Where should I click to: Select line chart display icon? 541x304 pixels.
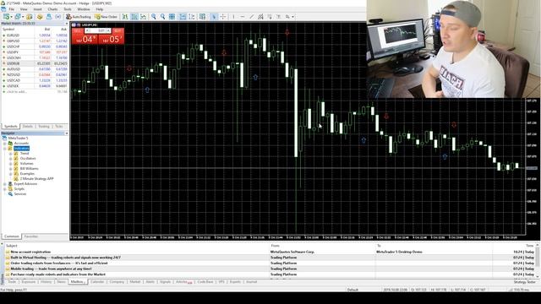tap(143, 17)
